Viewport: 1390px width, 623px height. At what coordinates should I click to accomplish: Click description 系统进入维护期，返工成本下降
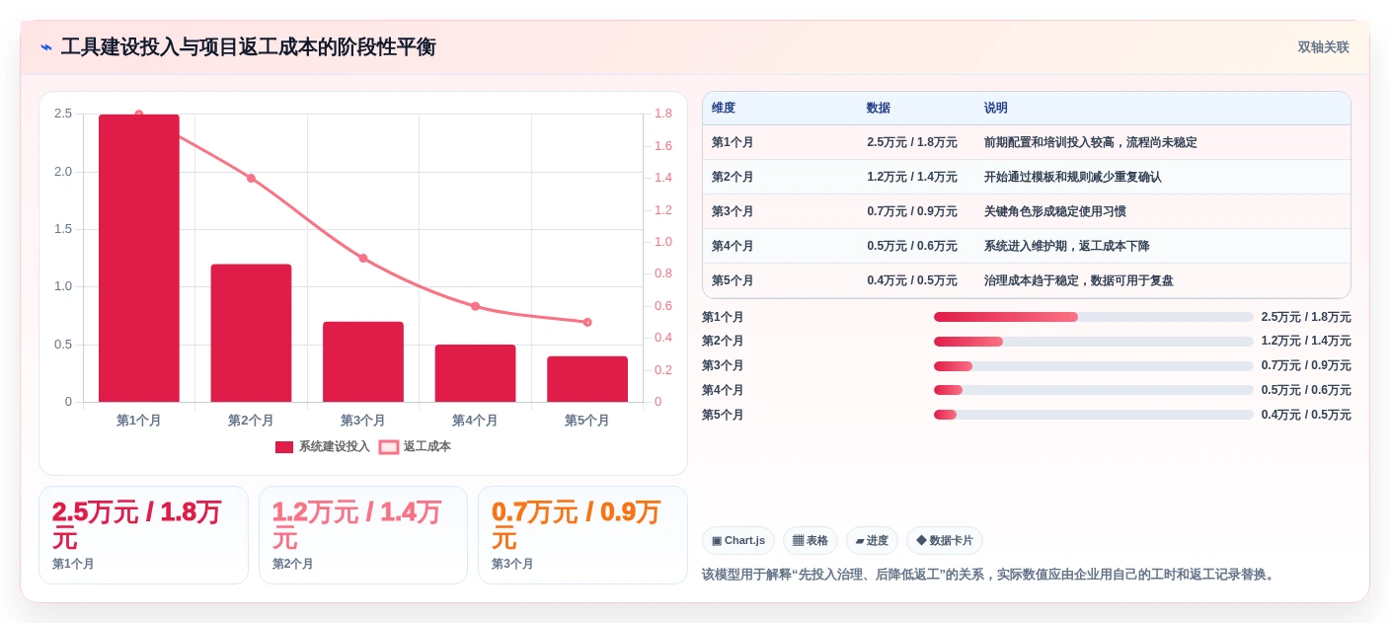[1067, 246]
